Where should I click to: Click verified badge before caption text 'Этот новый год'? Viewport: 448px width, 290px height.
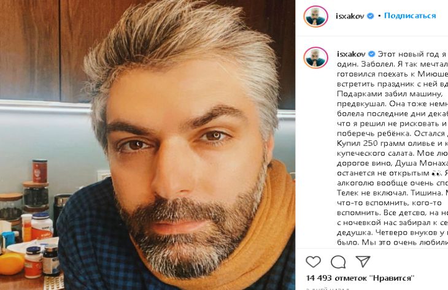coord(371,54)
